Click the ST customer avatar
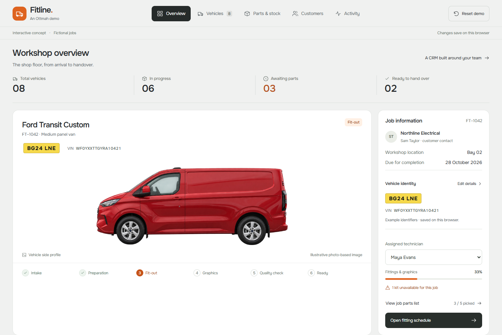Viewport: 502px width, 335px height. click(391, 137)
